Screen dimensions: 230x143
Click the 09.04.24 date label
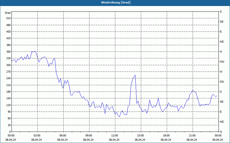[218, 140]
